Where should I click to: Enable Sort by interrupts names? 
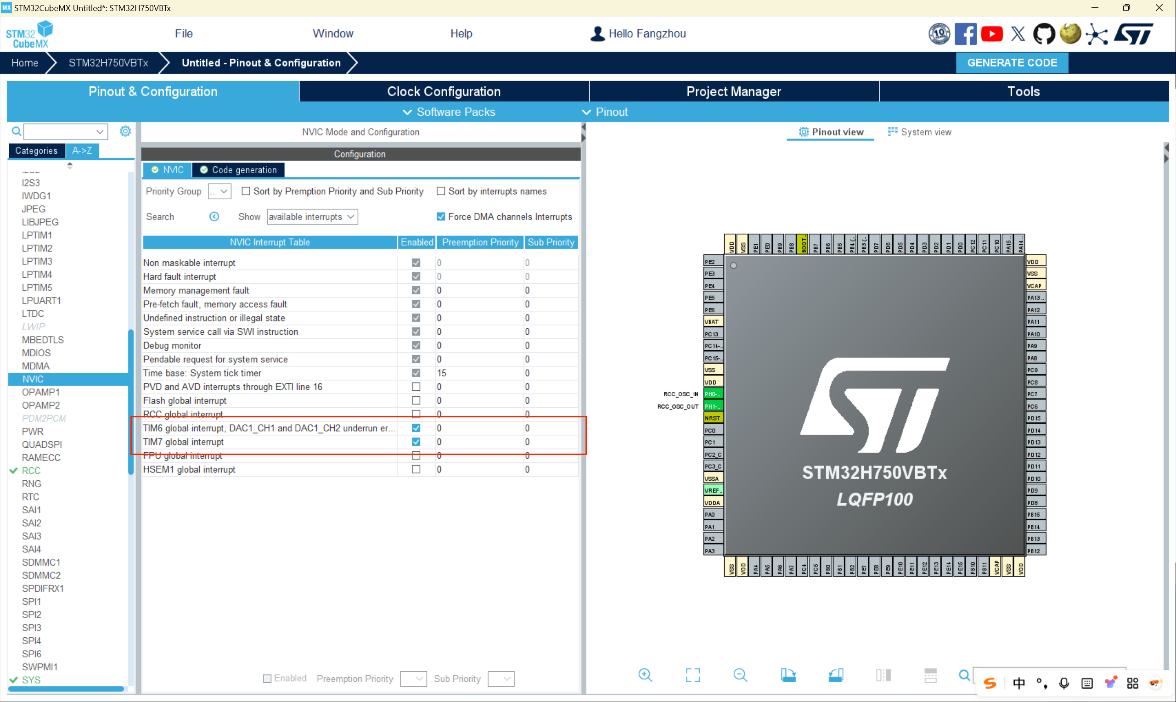coord(441,191)
